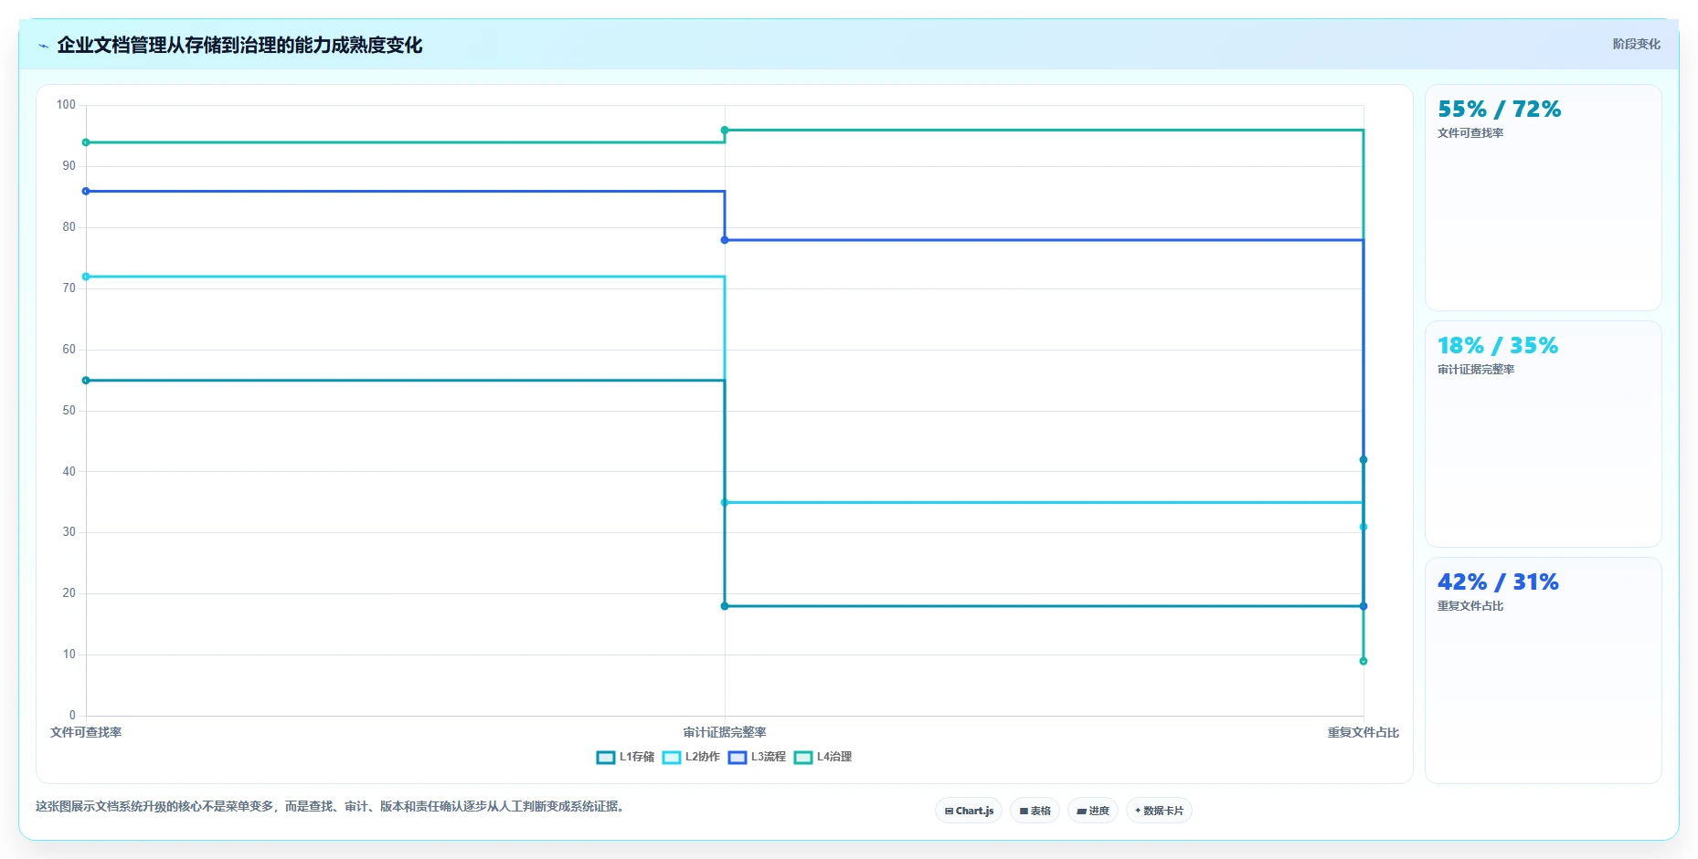Click the x-axis label 审计证据完整率

click(x=725, y=732)
